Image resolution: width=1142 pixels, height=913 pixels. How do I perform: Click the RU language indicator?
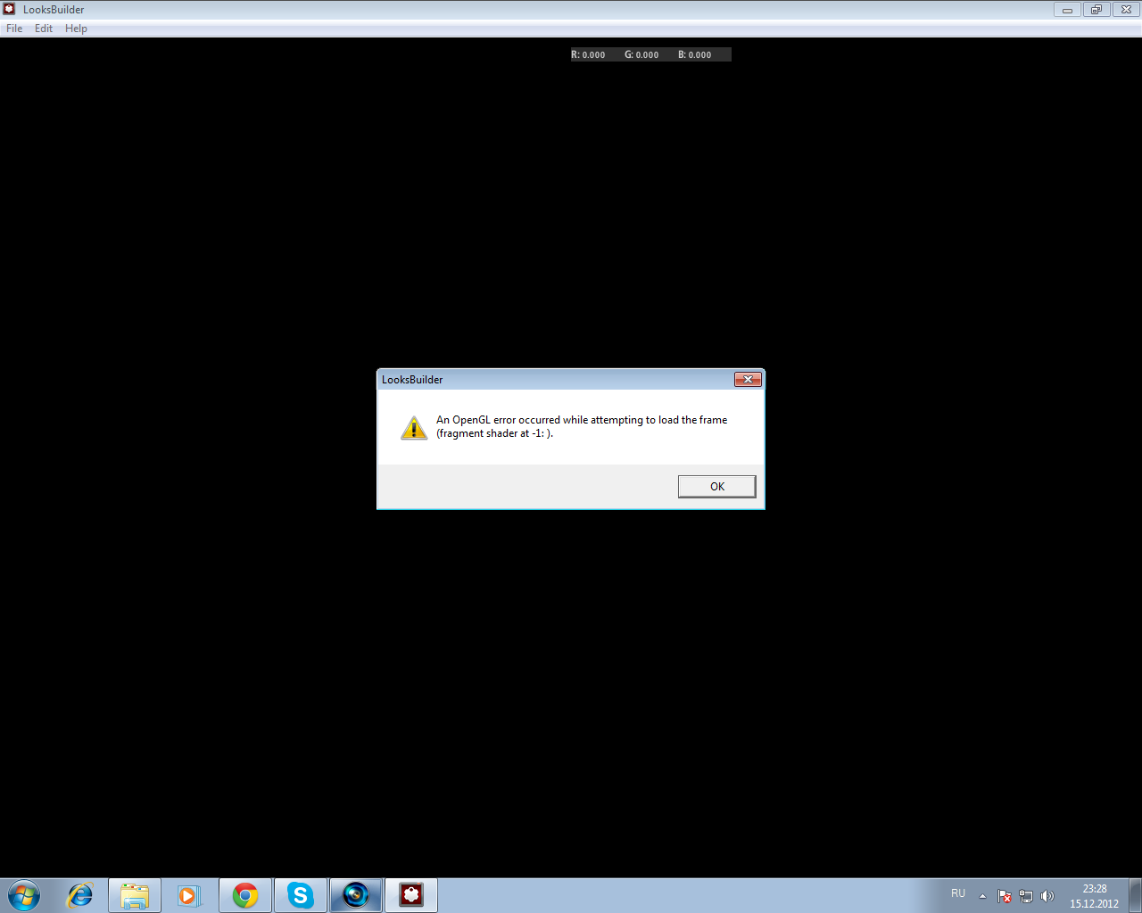coord(958,893)
